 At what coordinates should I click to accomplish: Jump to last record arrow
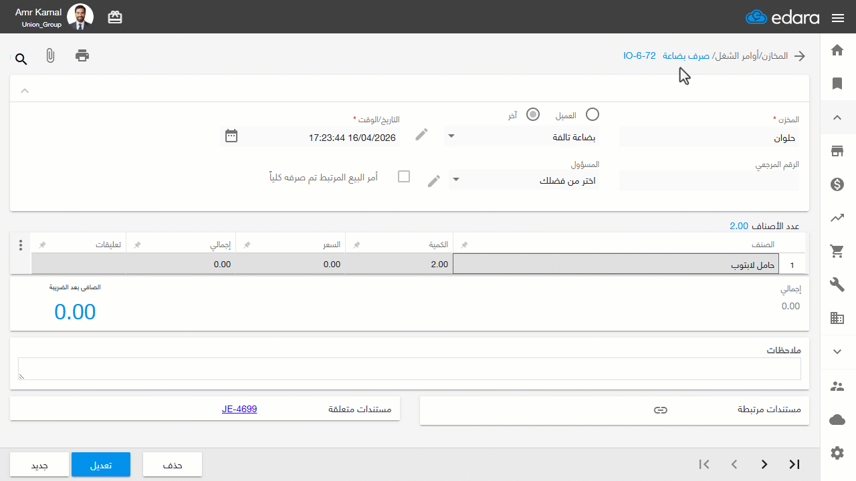pyautogui.click(x=794, y=464)
